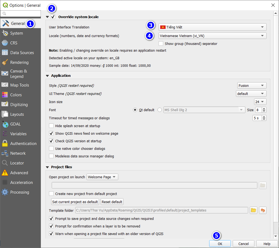Click the Map Tools icon
This screenshot has height=248, width=279.
[x=5, y=85]
